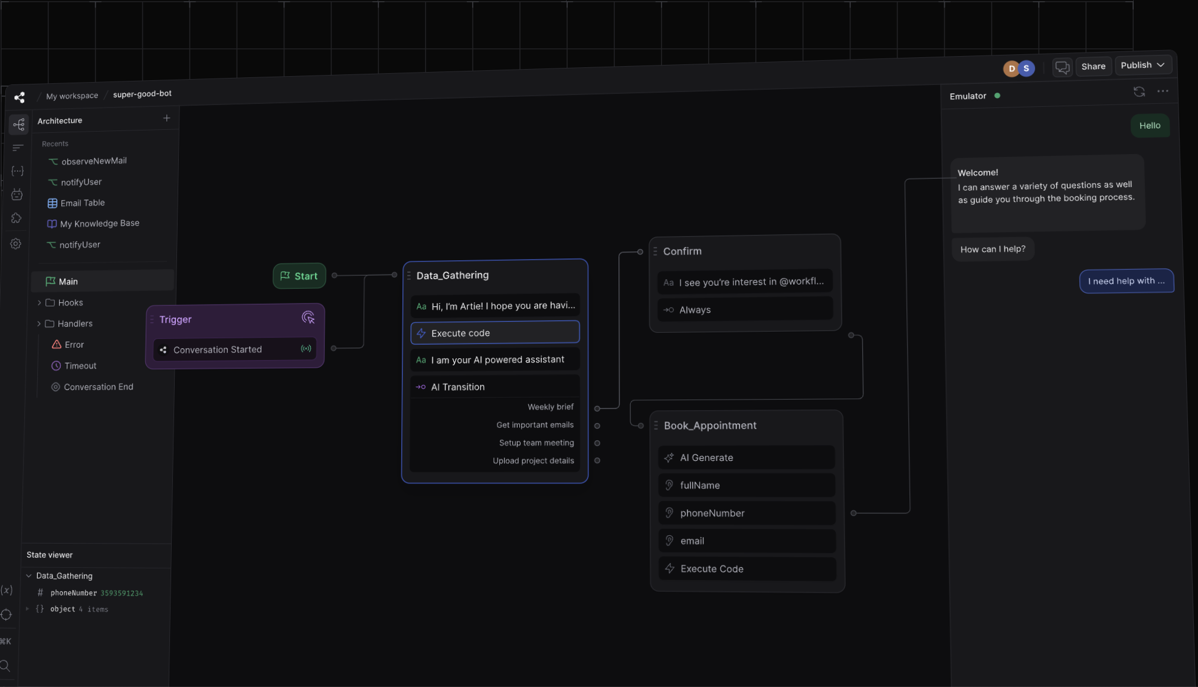Click the bot icon in left sidebar
This screenshot has height=687, width=1198.
tap(17, 195)
